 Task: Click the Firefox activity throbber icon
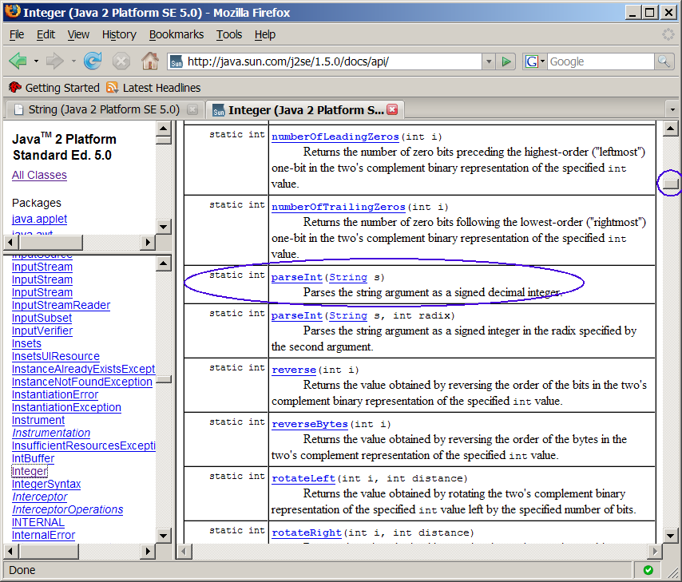(x=668, y=34)
